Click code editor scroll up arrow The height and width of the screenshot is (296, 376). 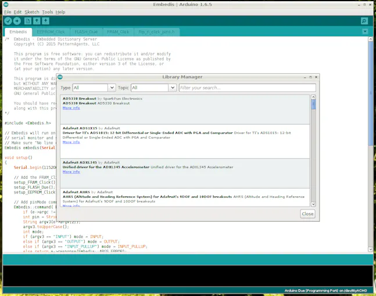(371, 39)
